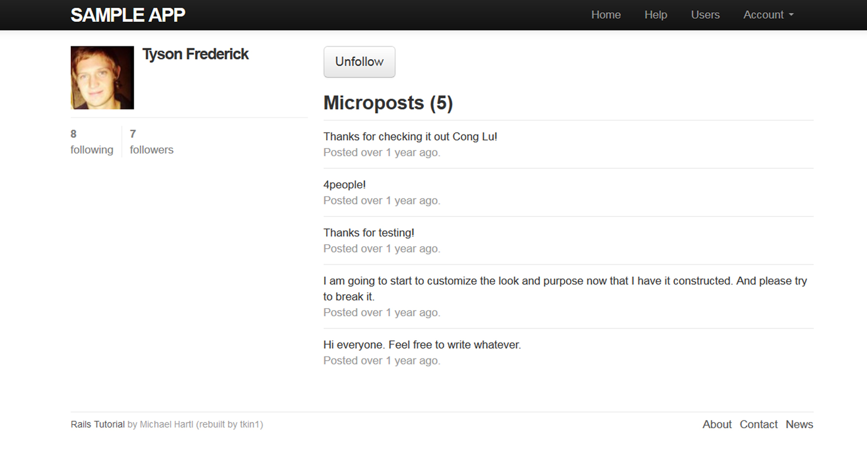Select the post about customizing the look
The width and height of the screenshot is (867, 469).
coord(565,288)
